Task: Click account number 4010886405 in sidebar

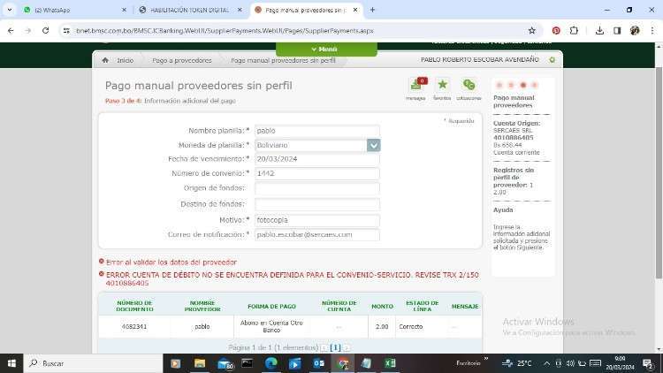Action: click(x=513, y=138)
